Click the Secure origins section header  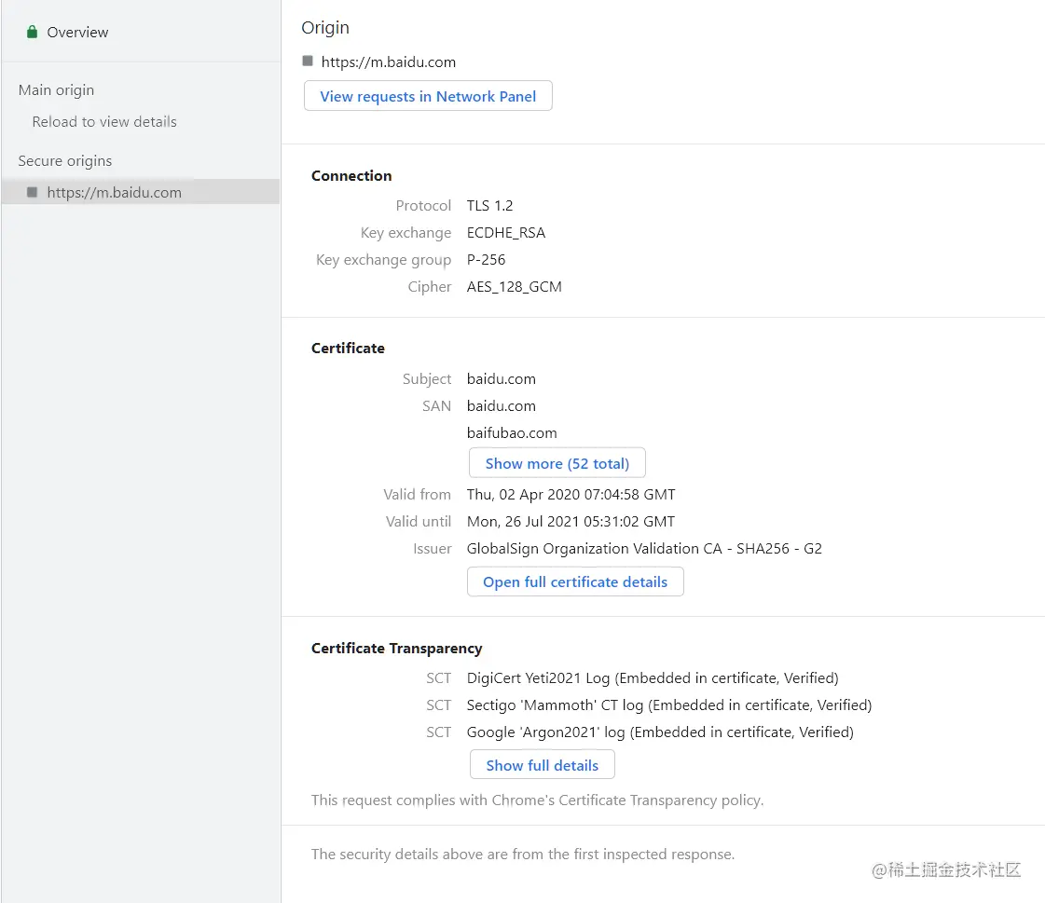[x=65, y=161]
